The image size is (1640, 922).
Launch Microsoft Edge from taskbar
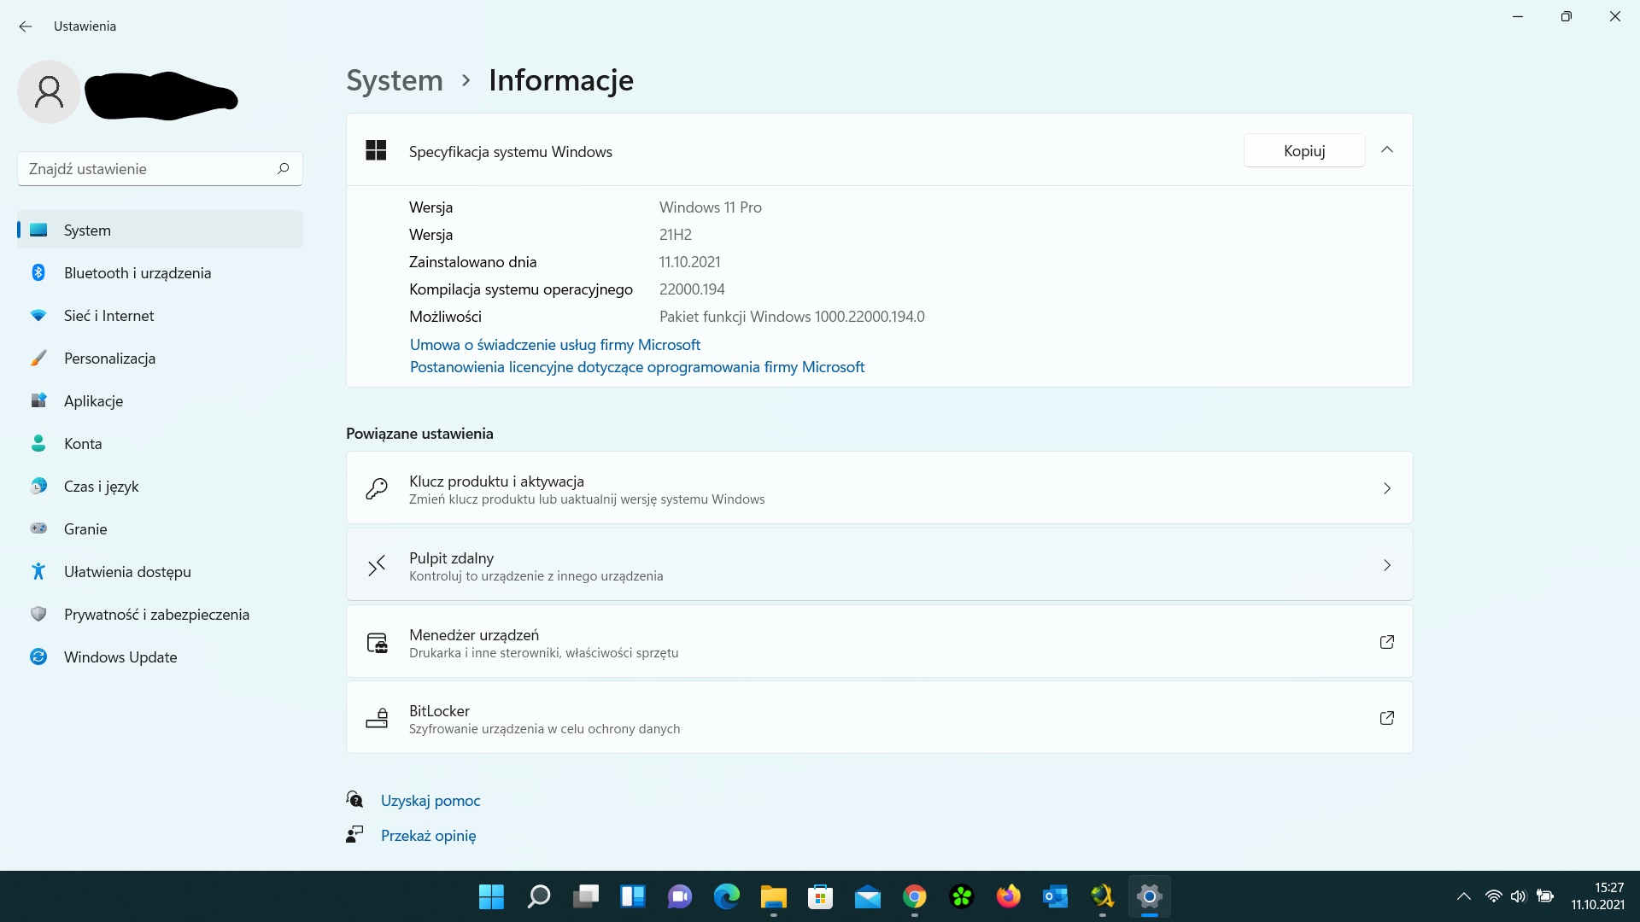tap(727, 896)
